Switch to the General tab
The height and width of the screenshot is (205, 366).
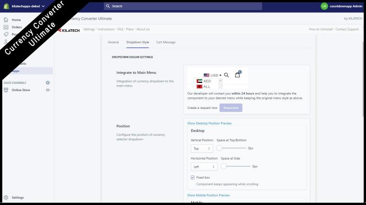point(113,42)
